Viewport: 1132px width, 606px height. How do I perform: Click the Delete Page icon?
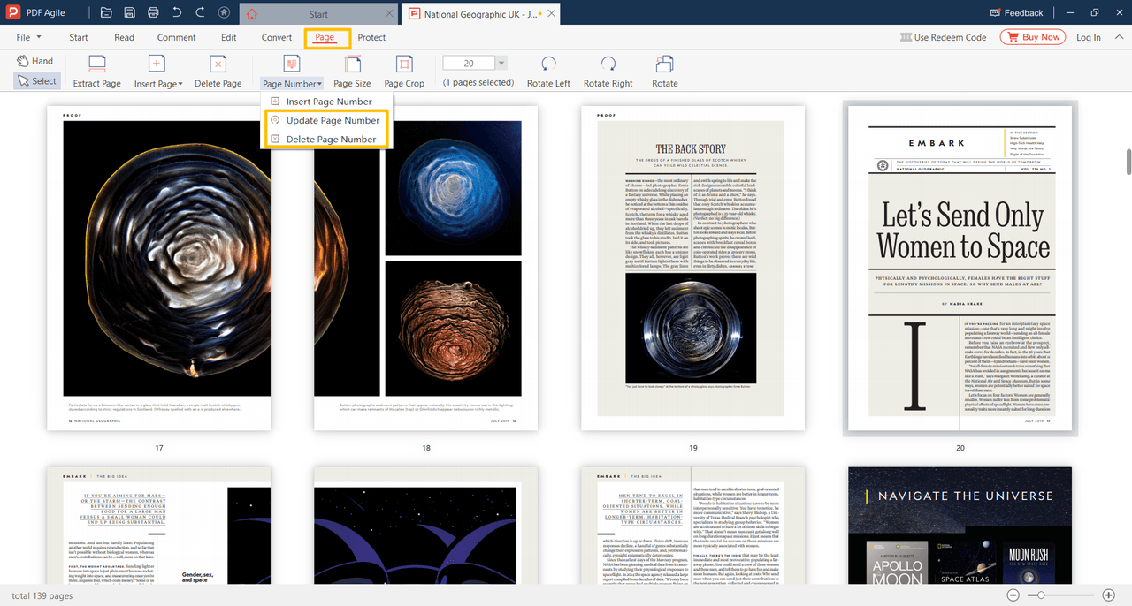[x=218, y=64]
